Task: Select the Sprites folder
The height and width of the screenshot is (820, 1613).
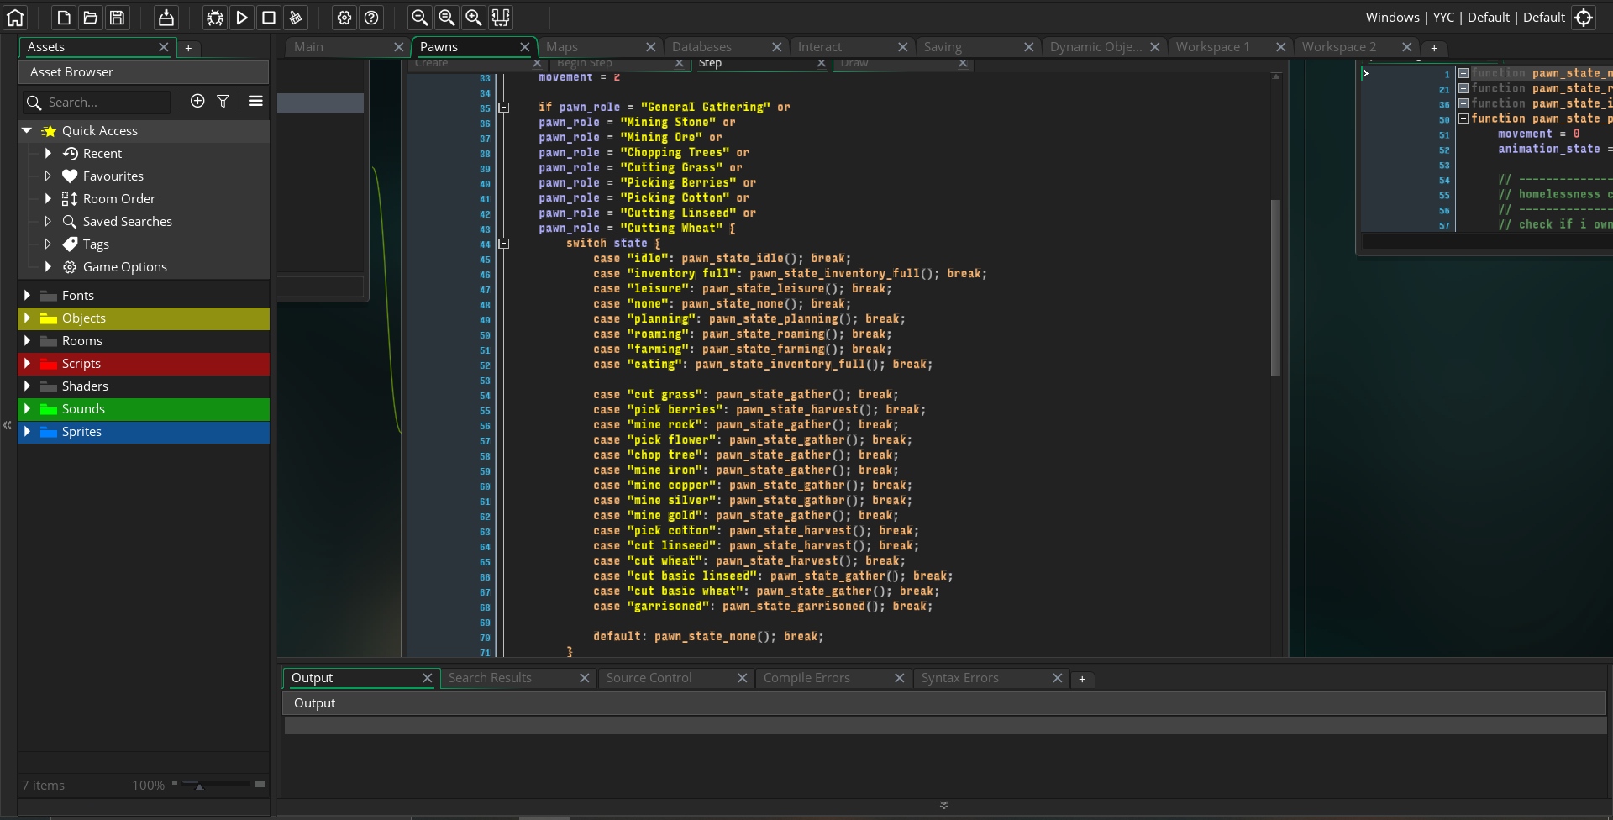Action: (x=144, y=431)
